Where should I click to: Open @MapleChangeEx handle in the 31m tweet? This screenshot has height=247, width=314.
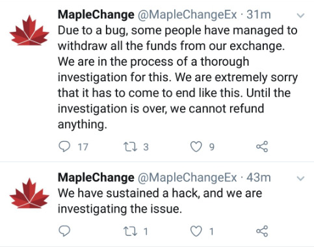(x=187, y=15)
